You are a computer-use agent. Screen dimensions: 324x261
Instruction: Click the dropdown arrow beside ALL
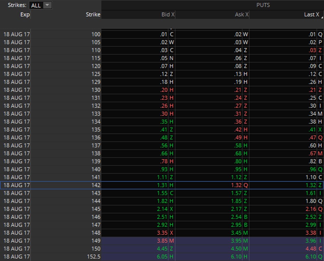48,5
